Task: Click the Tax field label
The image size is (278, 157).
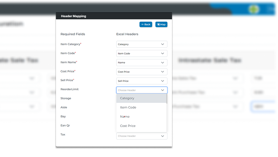Action: (x=63, y=135)
